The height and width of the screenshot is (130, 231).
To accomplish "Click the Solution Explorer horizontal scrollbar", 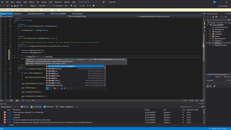I will tap(218, 74).
